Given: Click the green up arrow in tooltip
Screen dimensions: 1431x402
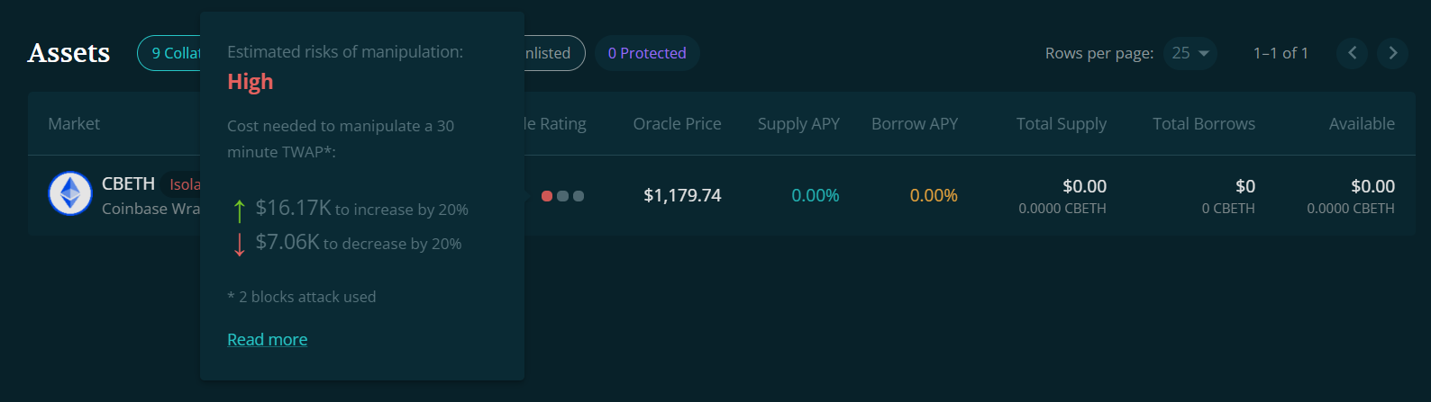Looking at the screenshot, I should (239, 210).
